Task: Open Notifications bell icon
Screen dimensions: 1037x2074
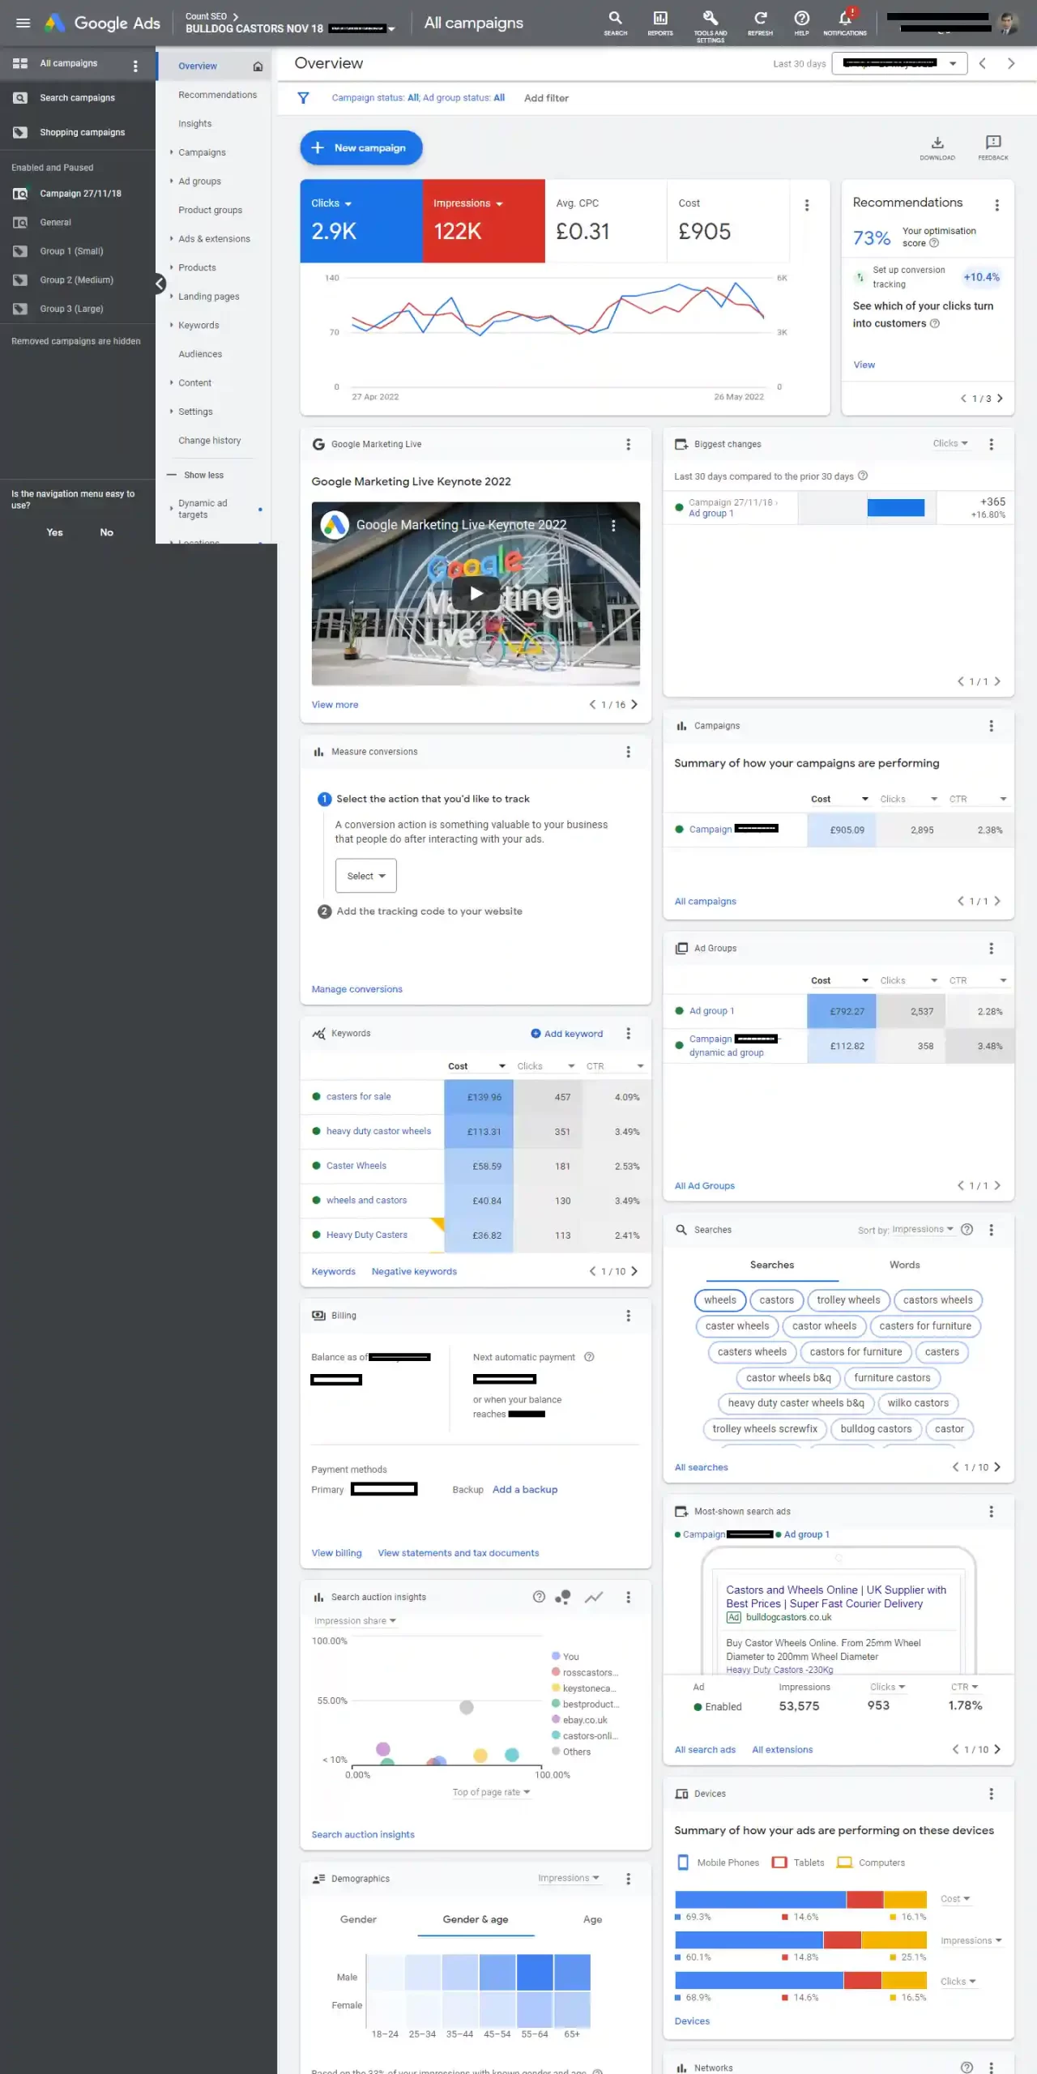Action: click(845, 22)
